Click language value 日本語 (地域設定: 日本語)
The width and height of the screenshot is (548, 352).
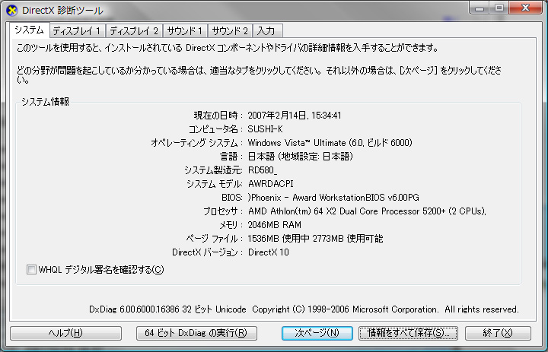(x=300, y=157)
